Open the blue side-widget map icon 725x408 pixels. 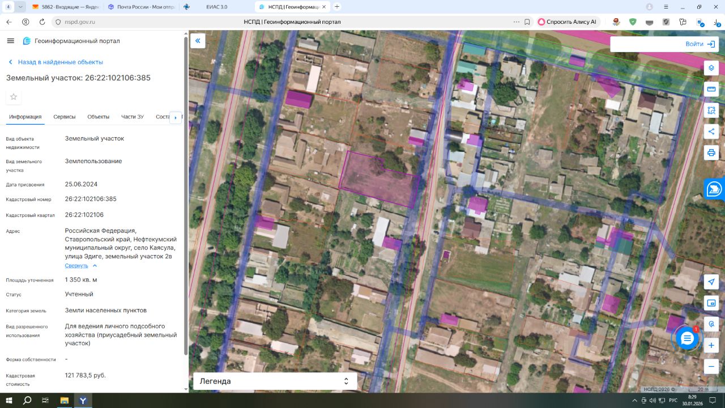point(715,189)
